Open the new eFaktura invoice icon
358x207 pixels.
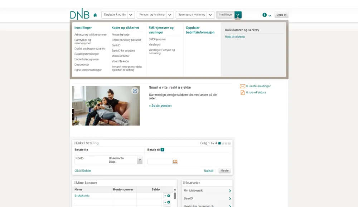coord(242,93)
